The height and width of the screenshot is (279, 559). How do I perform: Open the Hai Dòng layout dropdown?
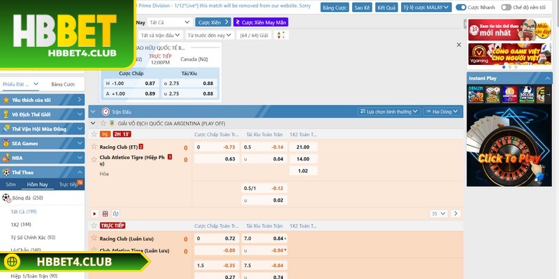442,112
